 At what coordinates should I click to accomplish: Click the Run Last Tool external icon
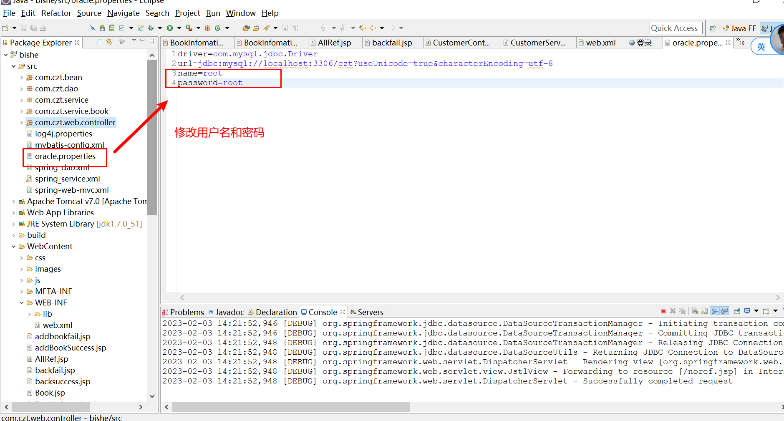pos(189,28)
